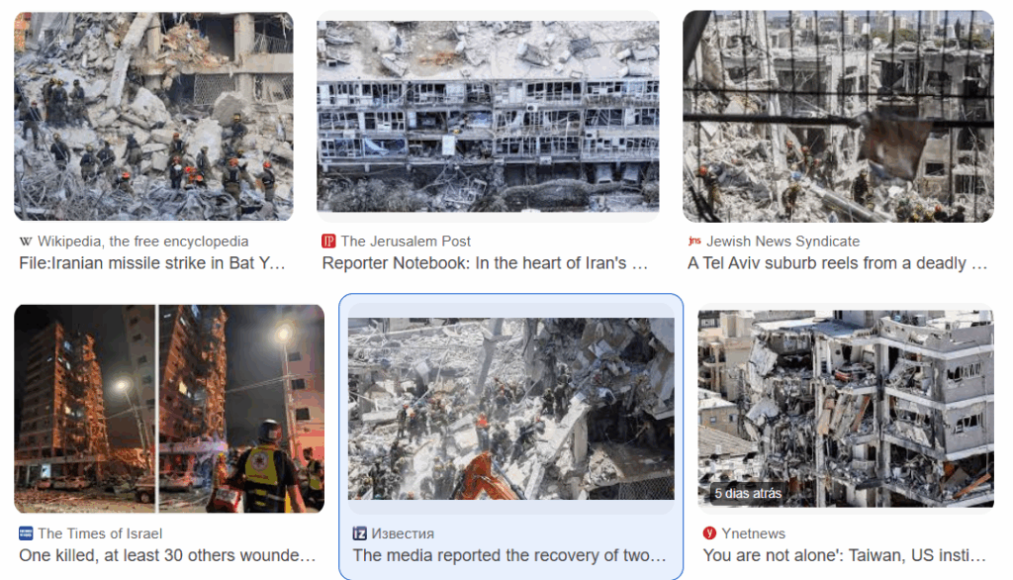Screen dimensions: 1013x580
Task: Open 'File:Iranian missile strike in Bat Y…' link
Action: click(152, 263)
